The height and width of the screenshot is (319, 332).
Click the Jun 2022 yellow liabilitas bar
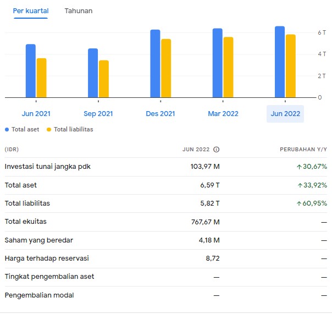pyautogui.click(x=290, y=66)
